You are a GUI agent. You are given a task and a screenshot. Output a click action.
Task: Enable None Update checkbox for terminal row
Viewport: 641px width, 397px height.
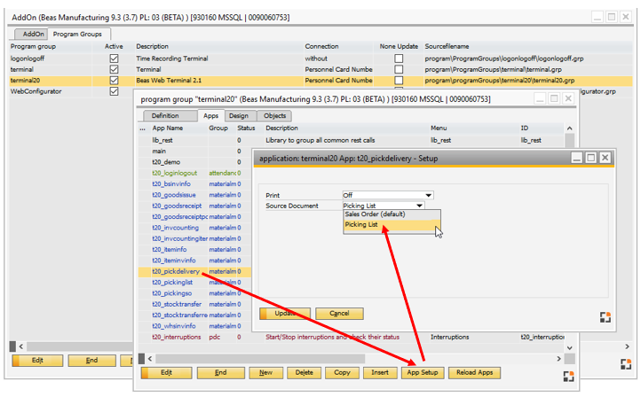click(399, 68)
